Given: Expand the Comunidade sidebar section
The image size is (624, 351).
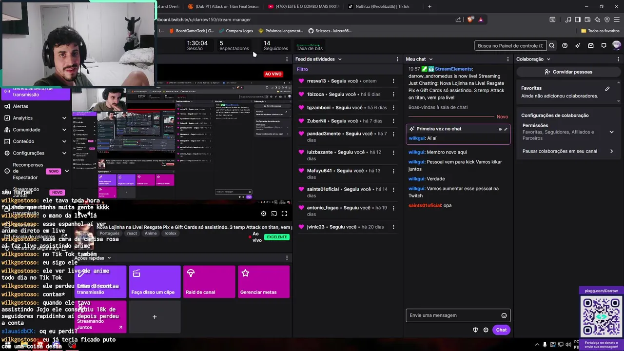Looking at the screenshot, I should (64, 130).
